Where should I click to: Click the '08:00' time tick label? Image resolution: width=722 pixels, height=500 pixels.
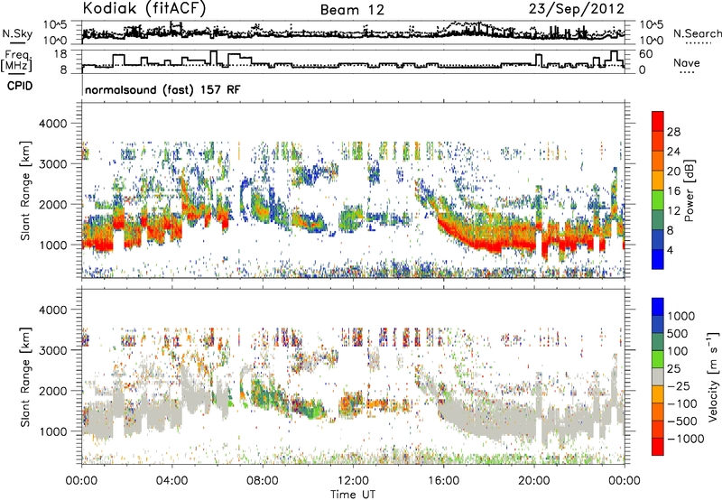click(263, 481)
